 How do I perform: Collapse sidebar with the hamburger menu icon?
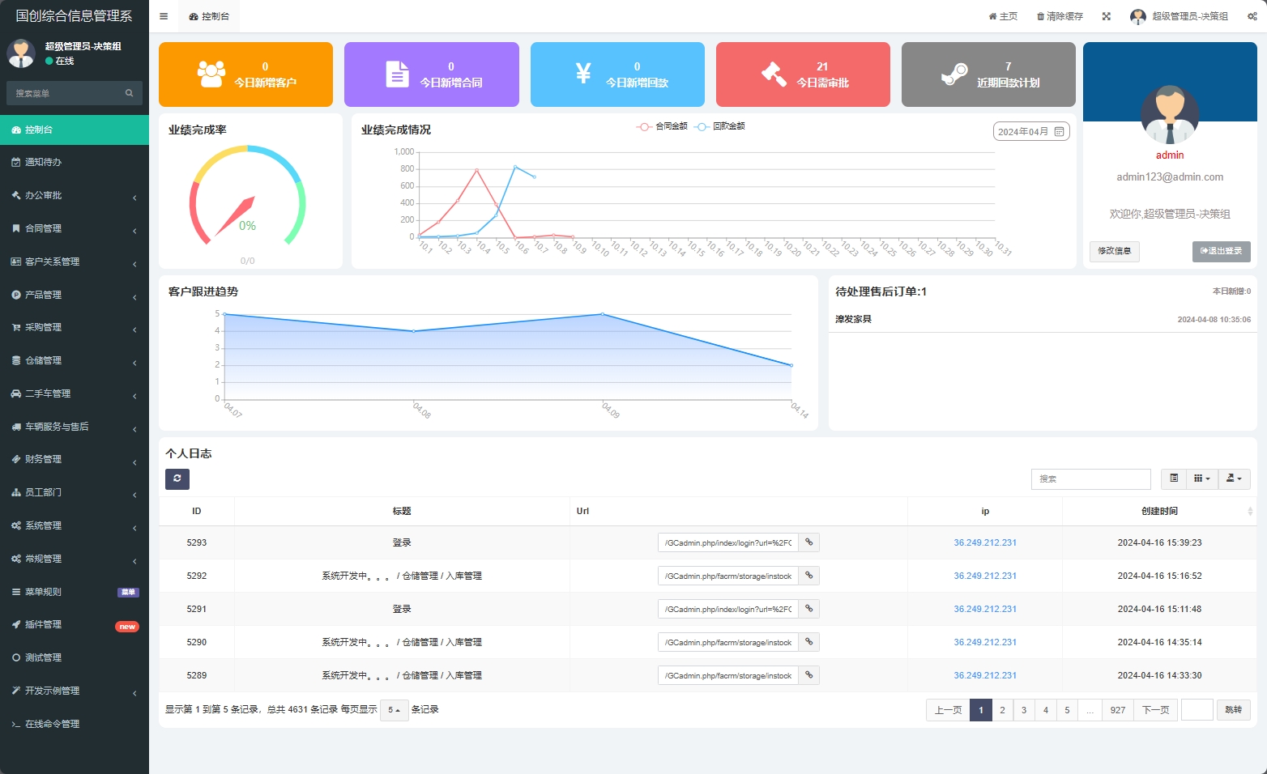[x=164, y=16]
